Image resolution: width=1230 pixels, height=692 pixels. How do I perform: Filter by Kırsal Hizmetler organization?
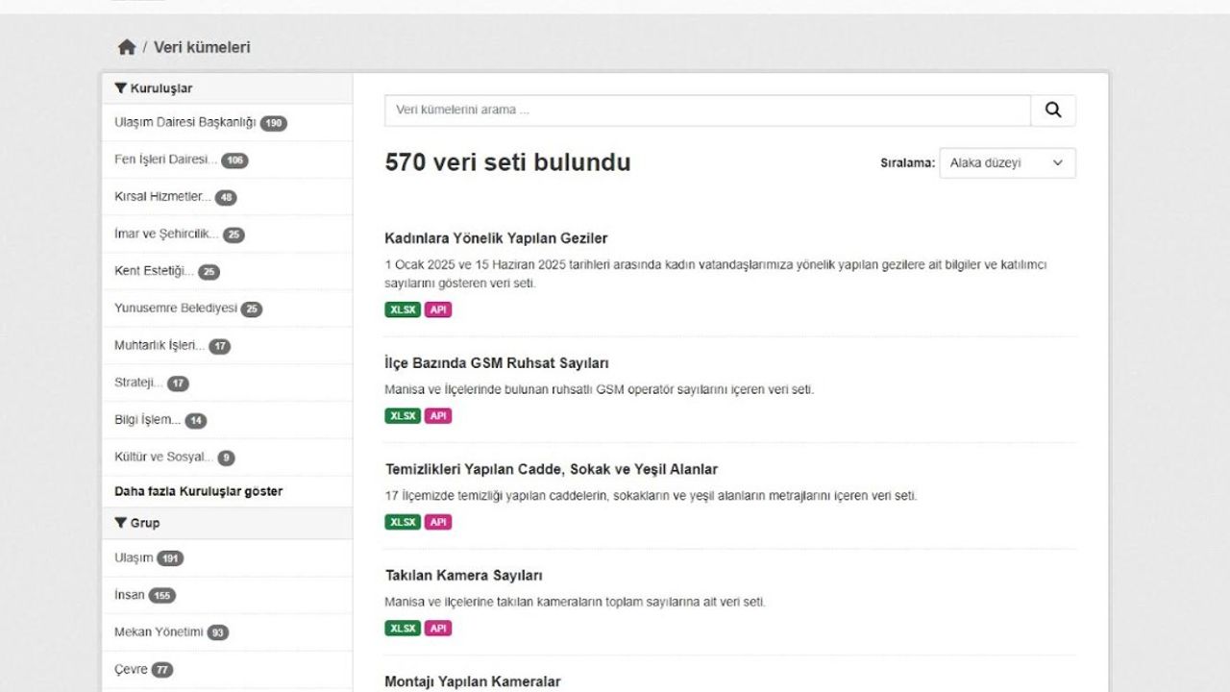pyautogui.click(x=161, y=197)
